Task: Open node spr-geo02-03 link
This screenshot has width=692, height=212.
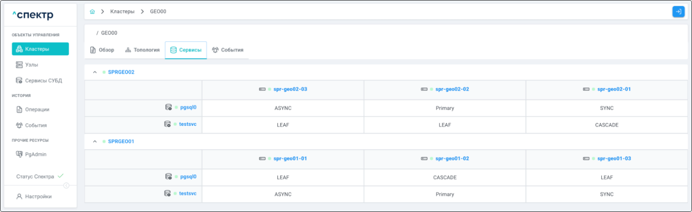Action: point(290,89)
